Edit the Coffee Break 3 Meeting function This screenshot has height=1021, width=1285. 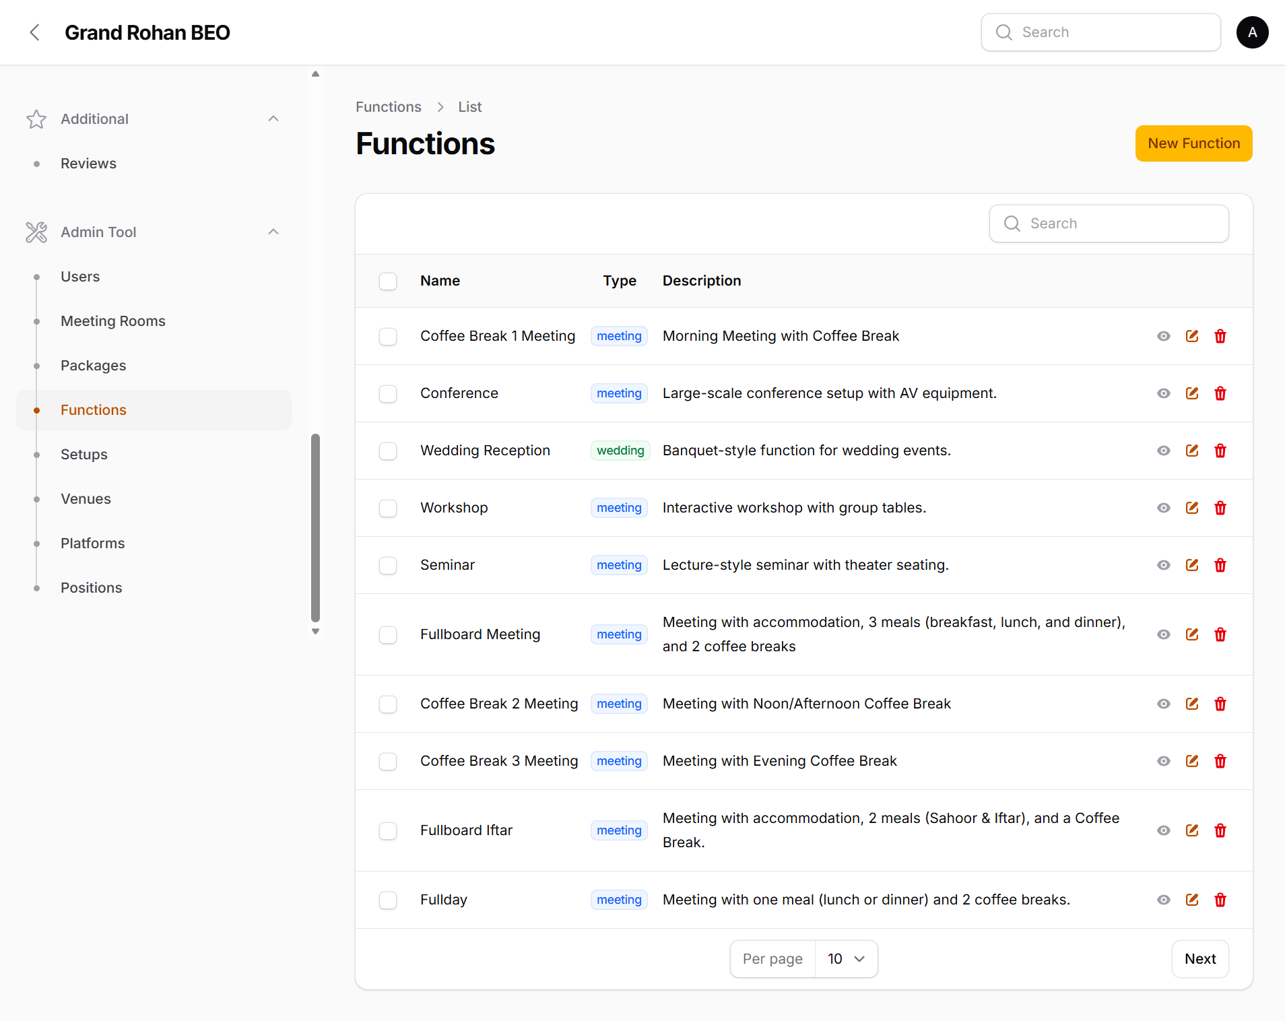point(1192,761)
